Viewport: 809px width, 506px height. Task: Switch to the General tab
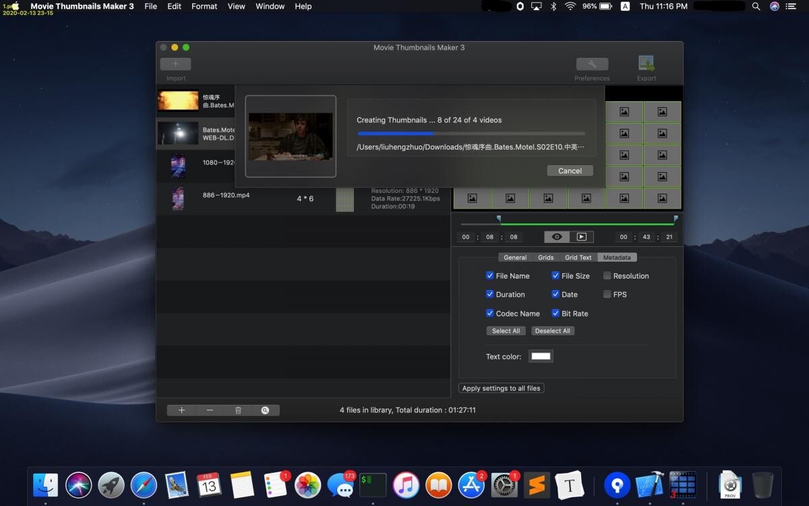pyautogui.click(x=515, y=257)
